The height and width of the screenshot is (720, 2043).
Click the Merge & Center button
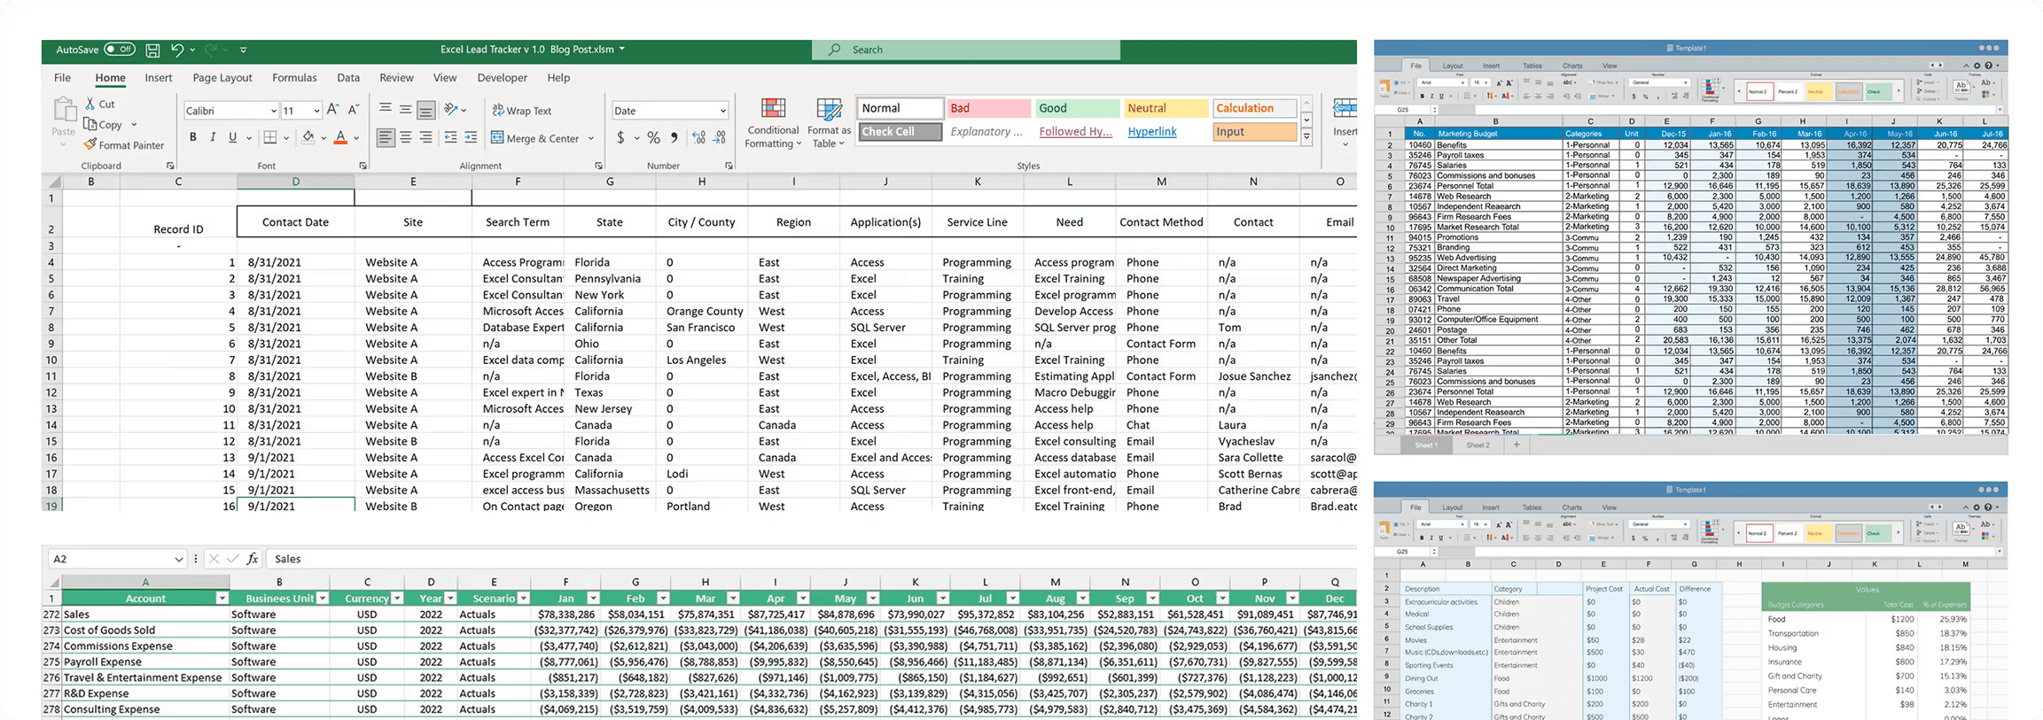point(534,138)
